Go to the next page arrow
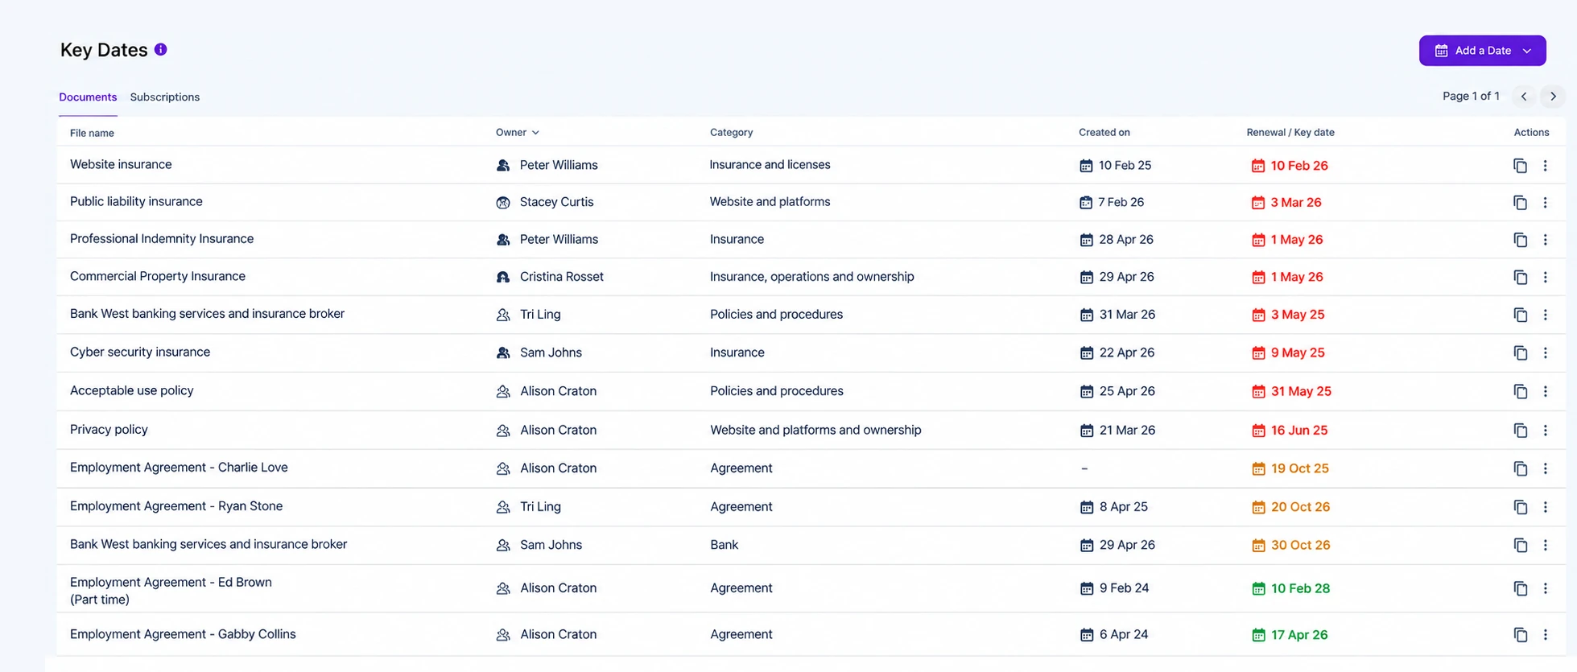The image size is (1577, 672). 1553,96
